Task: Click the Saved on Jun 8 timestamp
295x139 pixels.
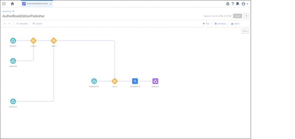Action: click(217, 16)
